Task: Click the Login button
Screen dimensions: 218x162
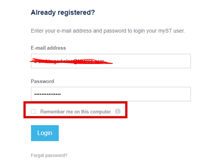Action: (x=45, y=133)
